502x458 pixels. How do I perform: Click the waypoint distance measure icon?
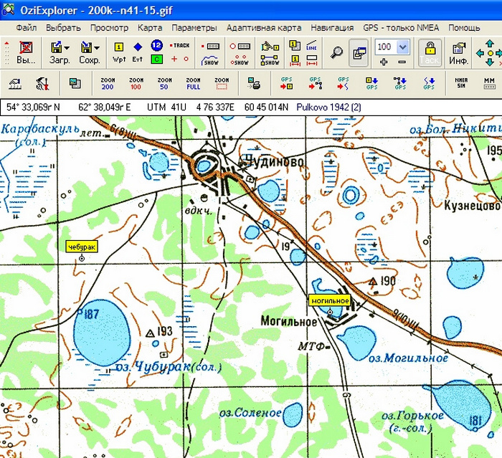click(x=295, y=60)
